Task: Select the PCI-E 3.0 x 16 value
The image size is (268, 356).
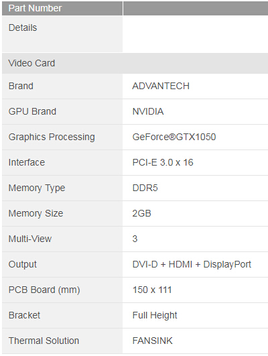Action: tap(163, 162)
